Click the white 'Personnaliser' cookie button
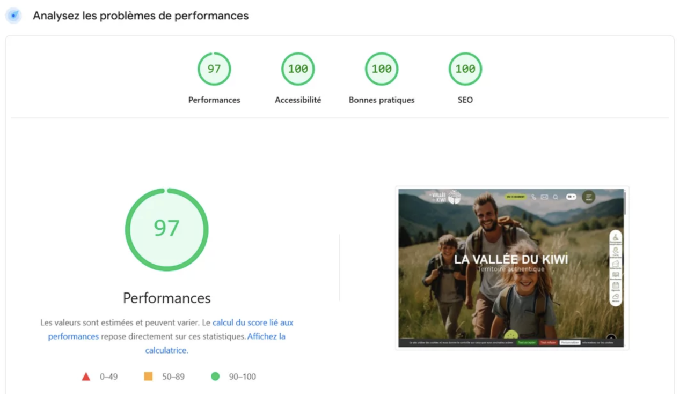This screenshot has height=406, width=687. (x=569, y=342)
